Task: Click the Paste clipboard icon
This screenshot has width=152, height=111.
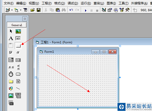Action: coord(58,10)
